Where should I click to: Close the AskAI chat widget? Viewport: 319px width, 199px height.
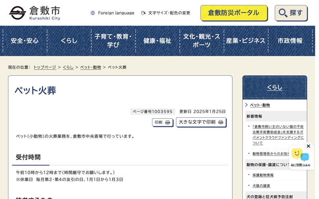click(308, 146)
